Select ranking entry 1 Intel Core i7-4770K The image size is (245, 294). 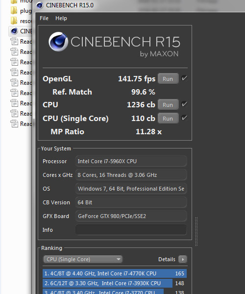click(115, 273)
